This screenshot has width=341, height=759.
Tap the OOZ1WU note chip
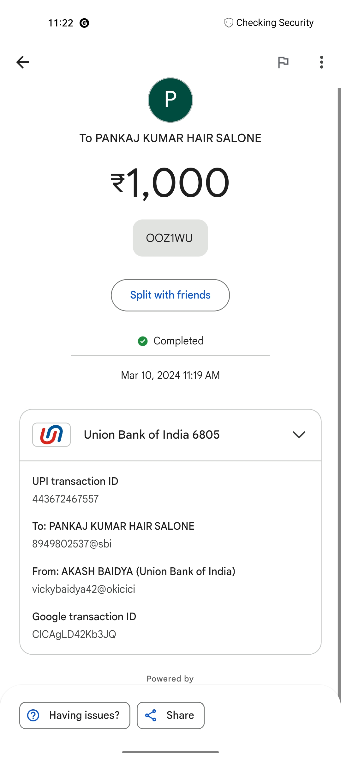pos(170,238)
